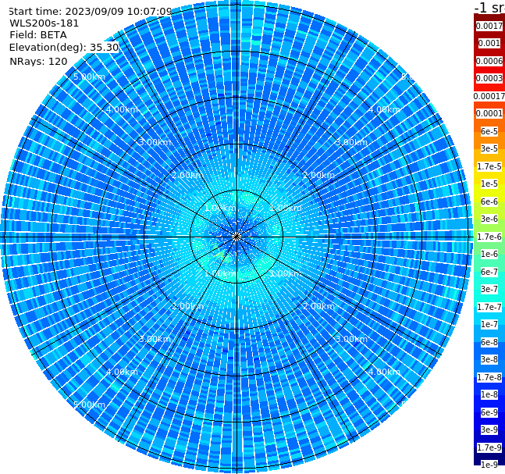Viewport: 505px width, 474px height.
Task: Click the 3.00km label in lower-right quadrant
Action: click(351, 339)
